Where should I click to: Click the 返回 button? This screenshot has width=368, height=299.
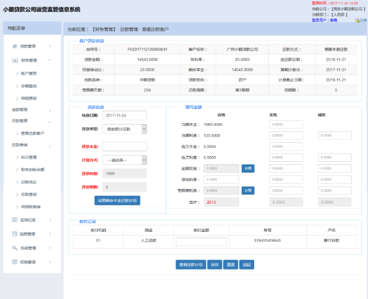tap(247, 265)
